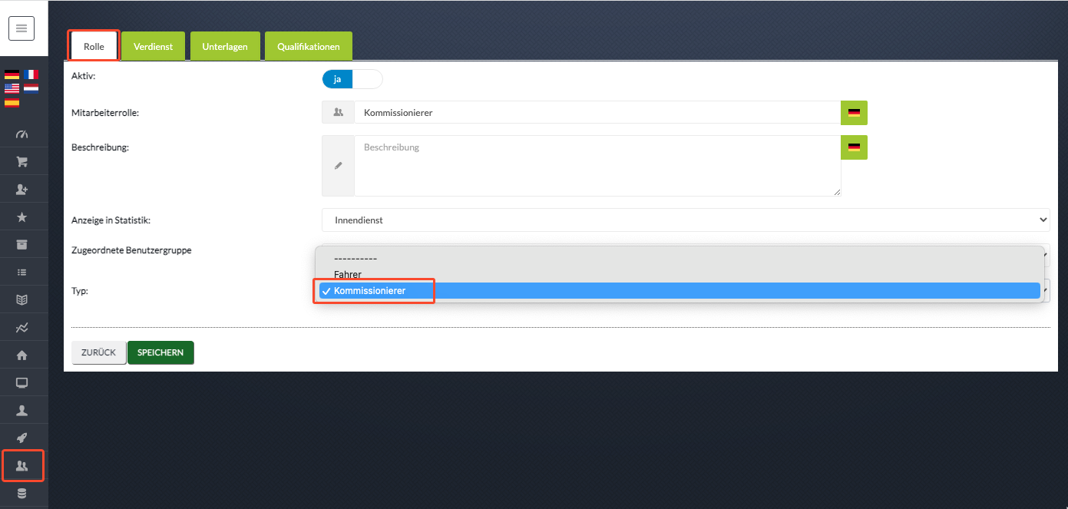Image resolution: width=1068 pixels, height=509 pixels.
Task: Select the Fahrer option in dropdown list
Action: tap(679, 274)
